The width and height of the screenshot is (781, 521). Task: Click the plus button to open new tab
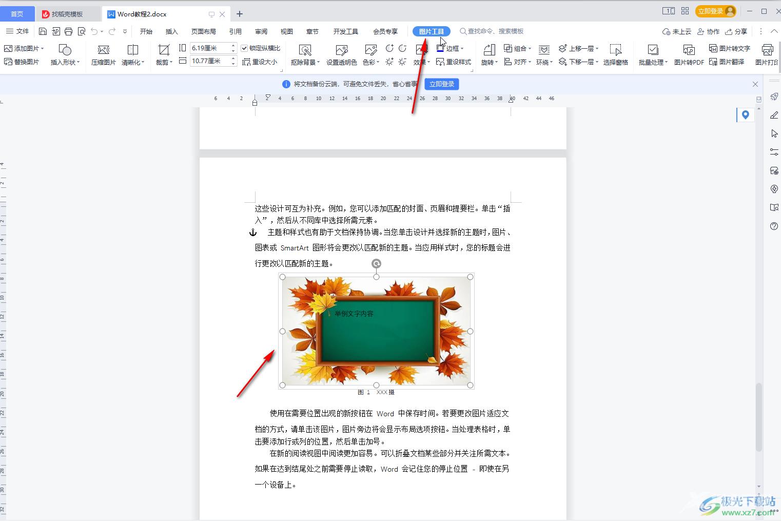point(239,14)
